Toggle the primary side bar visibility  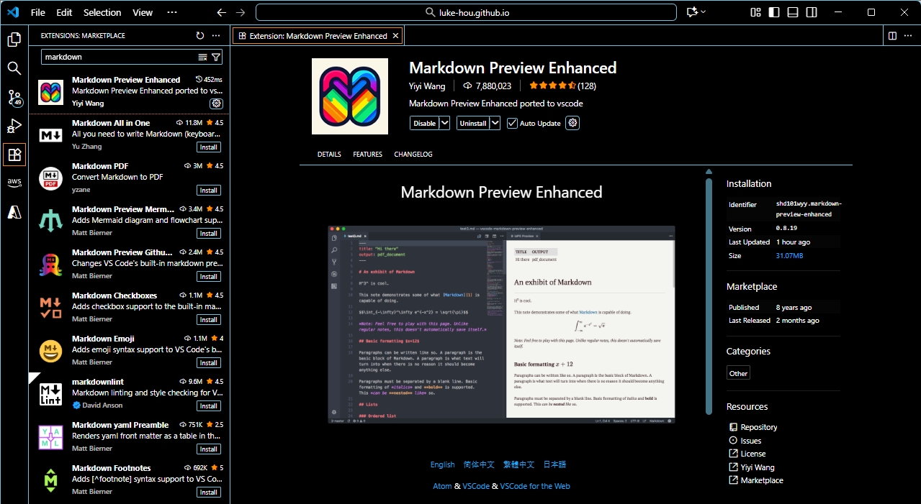tap(774, 12)
